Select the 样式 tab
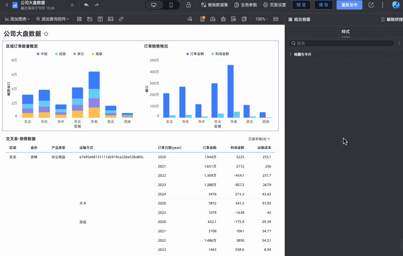 (x=345, y=32)
